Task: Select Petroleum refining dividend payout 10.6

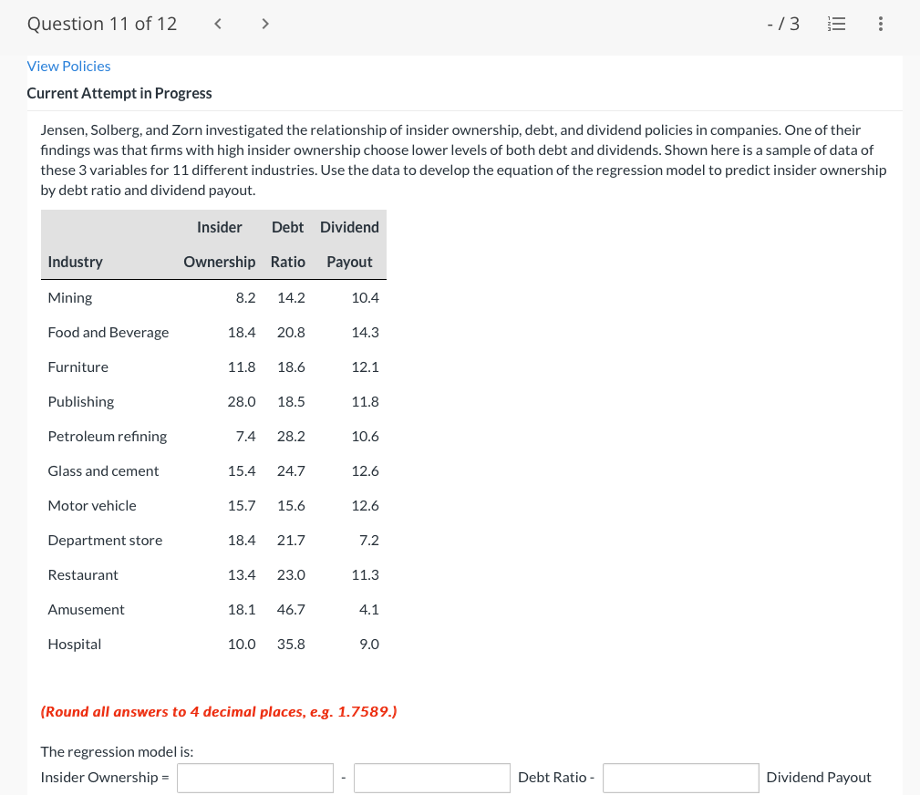Action: [x=365, y=436]
